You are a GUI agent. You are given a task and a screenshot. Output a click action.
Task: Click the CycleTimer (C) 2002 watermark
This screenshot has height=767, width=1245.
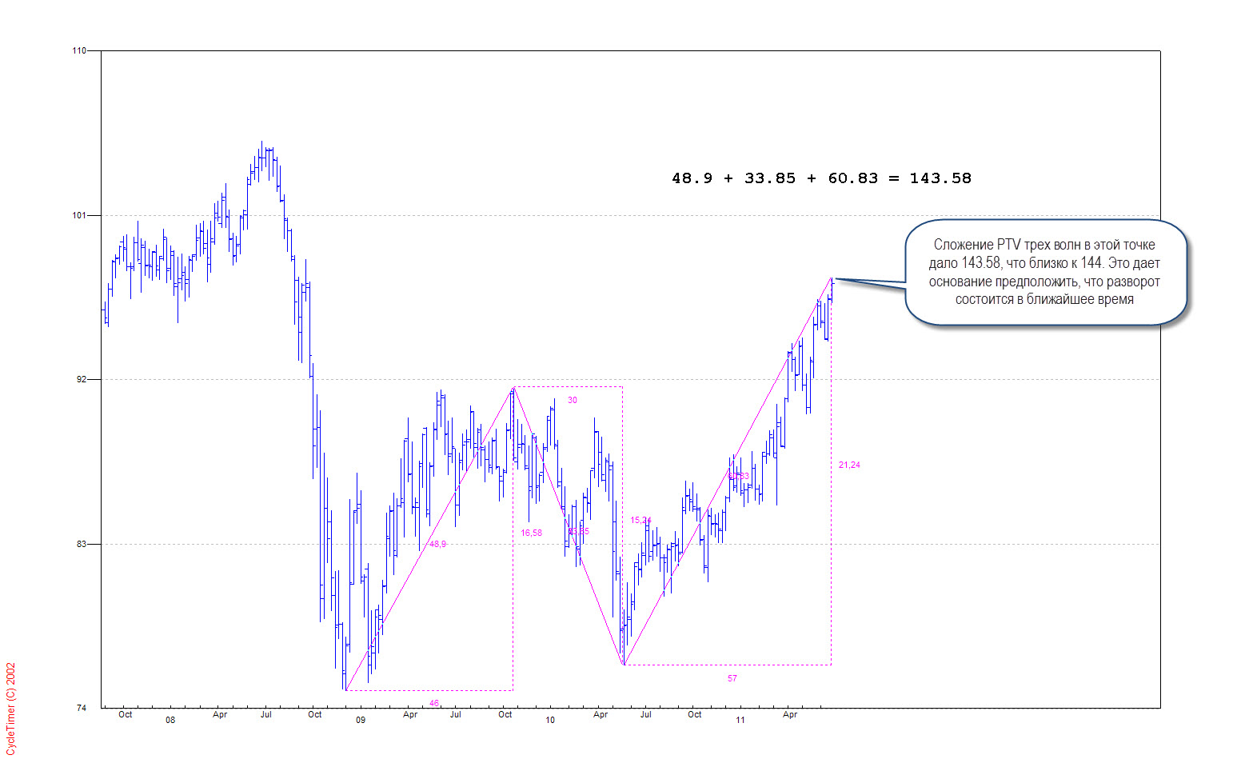tap(11, 709)
